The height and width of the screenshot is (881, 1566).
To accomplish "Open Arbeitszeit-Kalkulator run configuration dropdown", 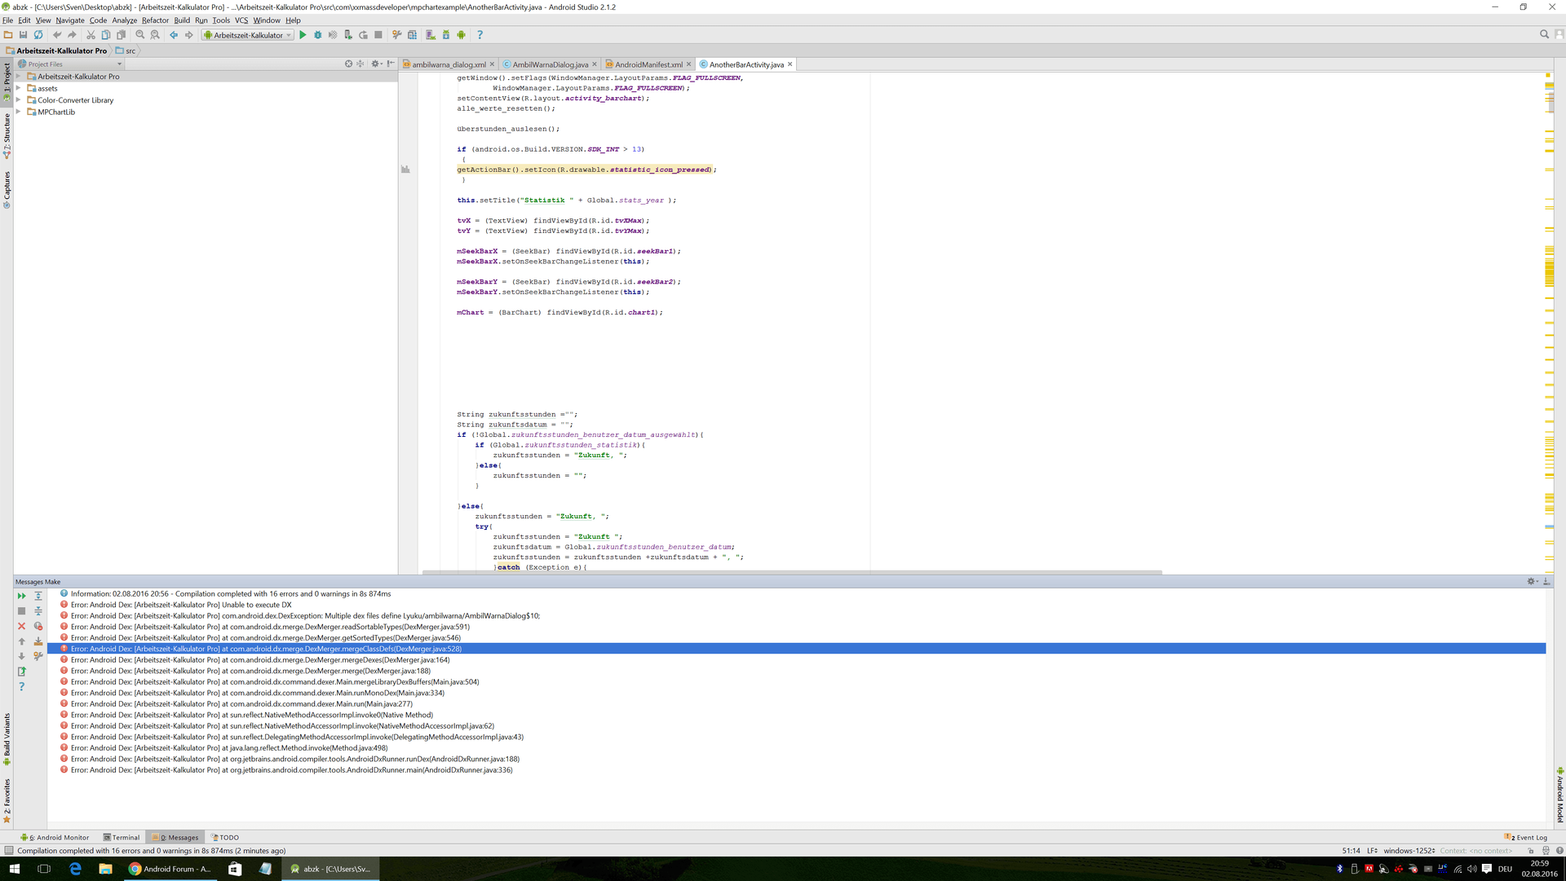I will click(248, 35).
